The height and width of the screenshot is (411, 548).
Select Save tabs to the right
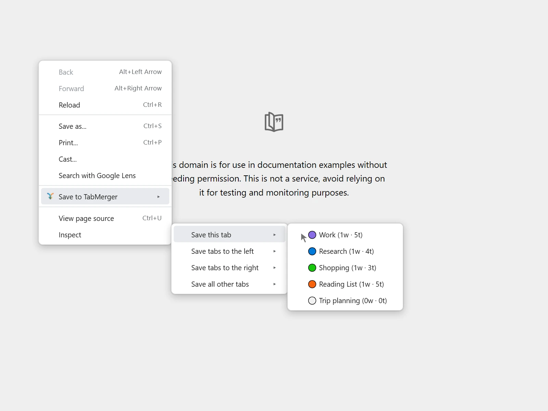coord(229,268)
